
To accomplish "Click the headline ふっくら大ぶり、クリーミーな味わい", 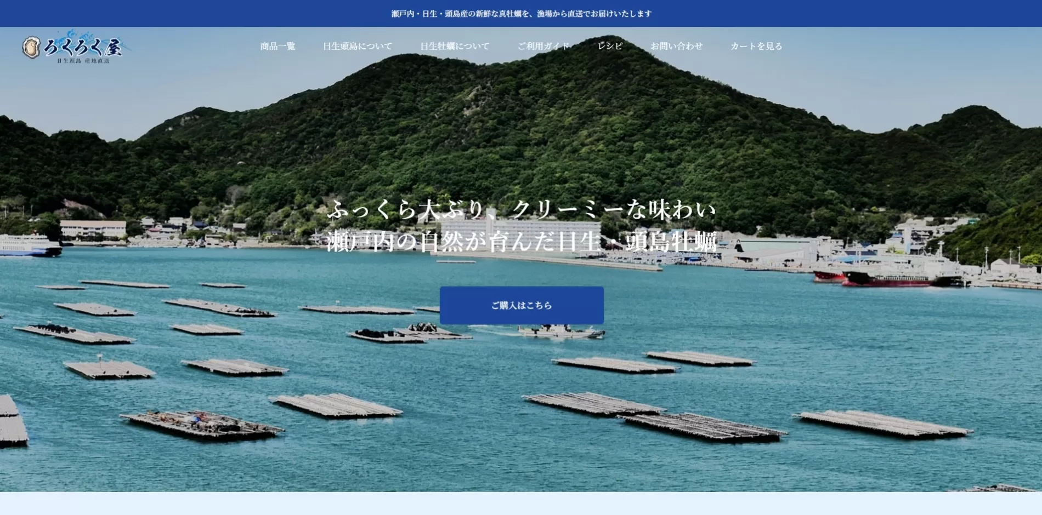I will coord(521,210).
